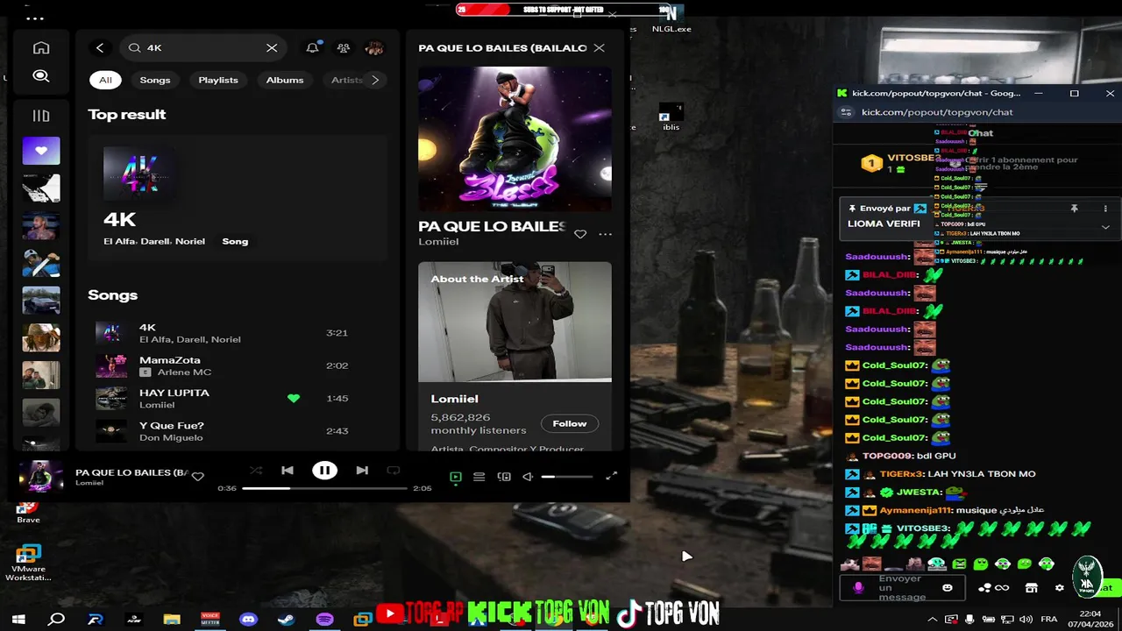Image resolution: width=1122 pixels, height=631 pixels.
Task: Open the system volume tray icon
Action: point(1026,620)
